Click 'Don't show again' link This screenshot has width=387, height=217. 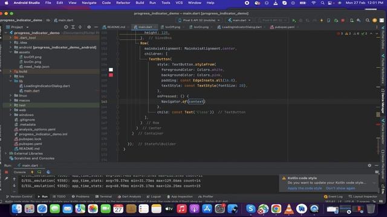(x=340, y=188)
